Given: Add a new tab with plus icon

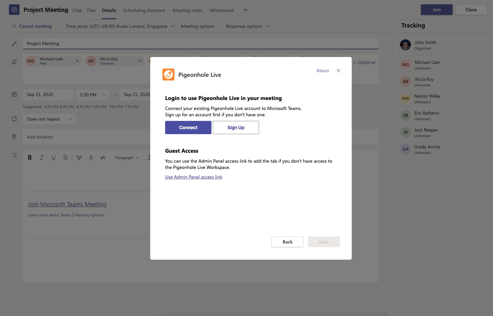Looking at the screenshot, I should tap(245, 10).
